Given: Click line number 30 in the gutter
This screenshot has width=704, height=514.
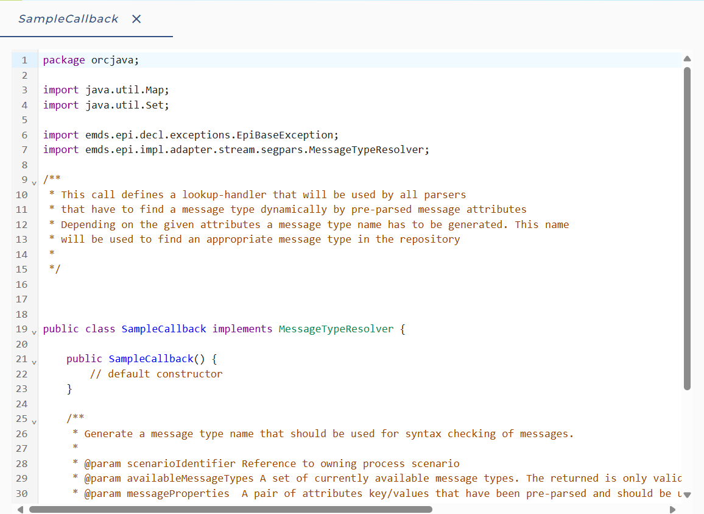Looking at the screenshot, I should click(21, 494).
